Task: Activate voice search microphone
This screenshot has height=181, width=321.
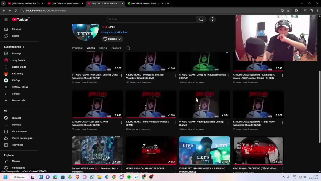Action: click(x=212, y=19)
